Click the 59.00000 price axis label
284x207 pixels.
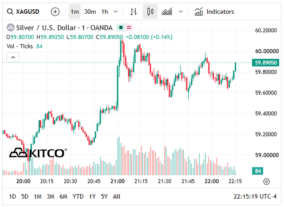pos(267,155)
